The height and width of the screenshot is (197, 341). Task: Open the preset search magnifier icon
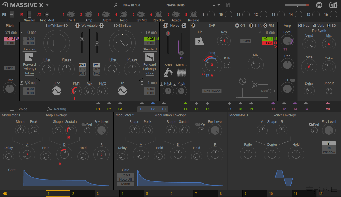coord(116,5)
